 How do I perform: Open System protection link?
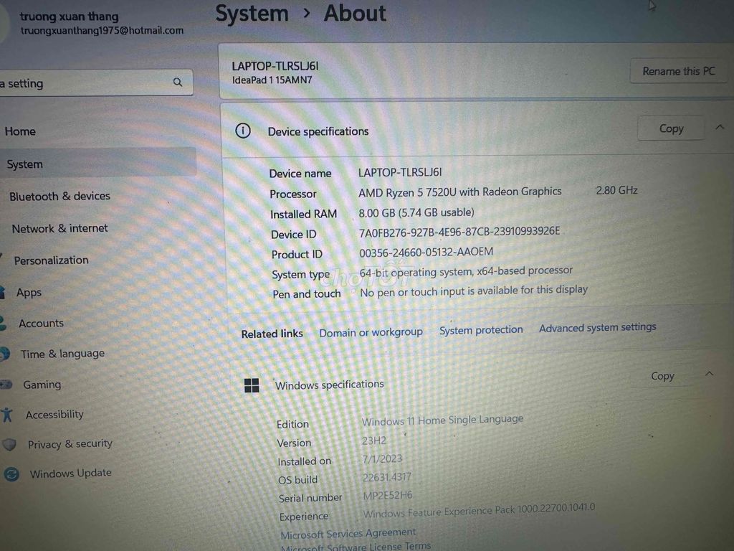pyautogui.click(x=481, y=330)
